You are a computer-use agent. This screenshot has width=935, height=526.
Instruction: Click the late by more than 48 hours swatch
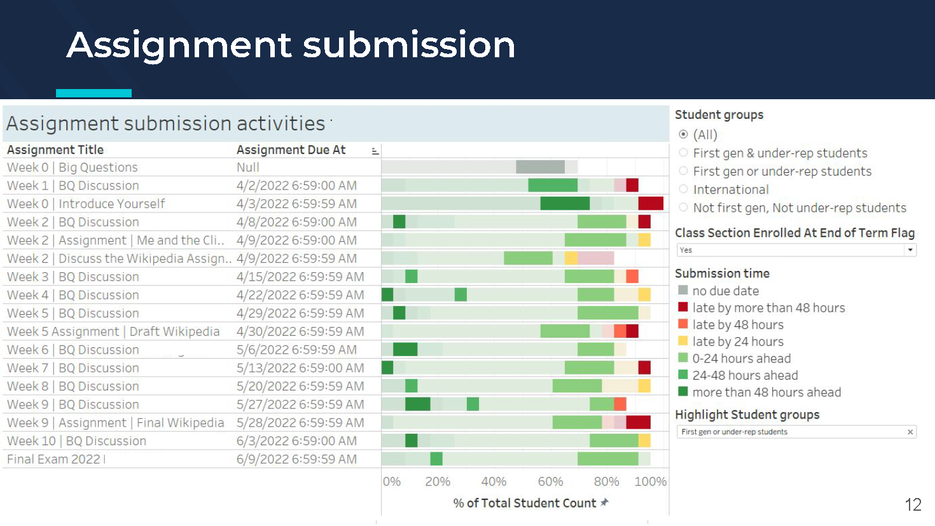coord(683,307)
